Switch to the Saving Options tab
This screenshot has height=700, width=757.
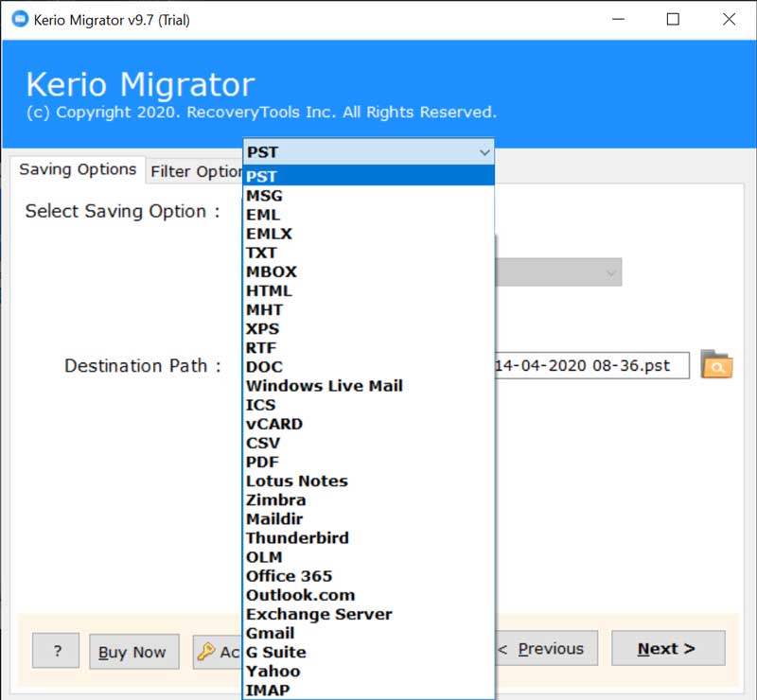point(78,170)
